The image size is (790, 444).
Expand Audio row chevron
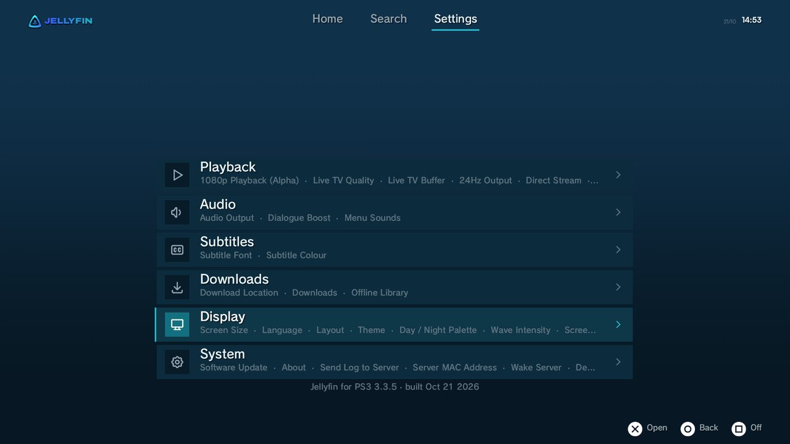[x=618, y=212]
